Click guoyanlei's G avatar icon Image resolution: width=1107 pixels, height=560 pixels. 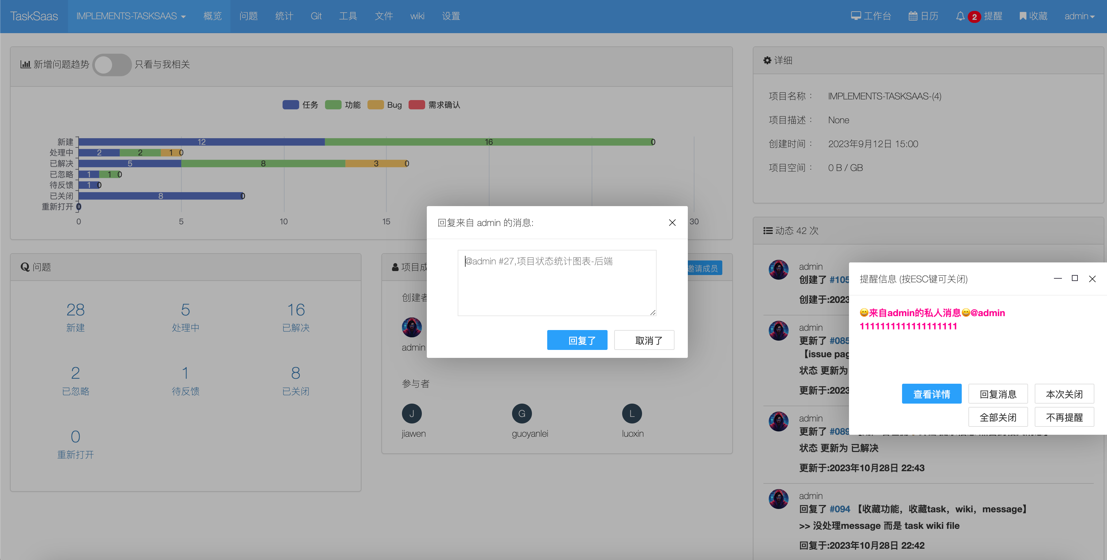tap(521, 414)
